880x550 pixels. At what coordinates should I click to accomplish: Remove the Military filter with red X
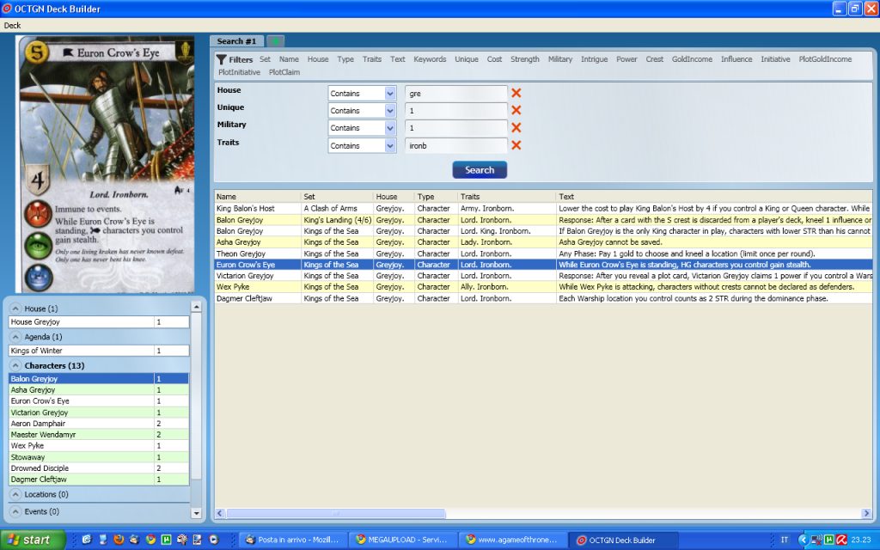pos(516,127)
